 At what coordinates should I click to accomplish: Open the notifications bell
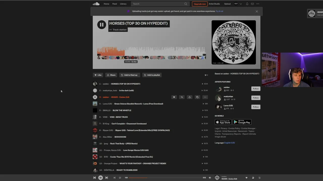click(x=247, y=4)
